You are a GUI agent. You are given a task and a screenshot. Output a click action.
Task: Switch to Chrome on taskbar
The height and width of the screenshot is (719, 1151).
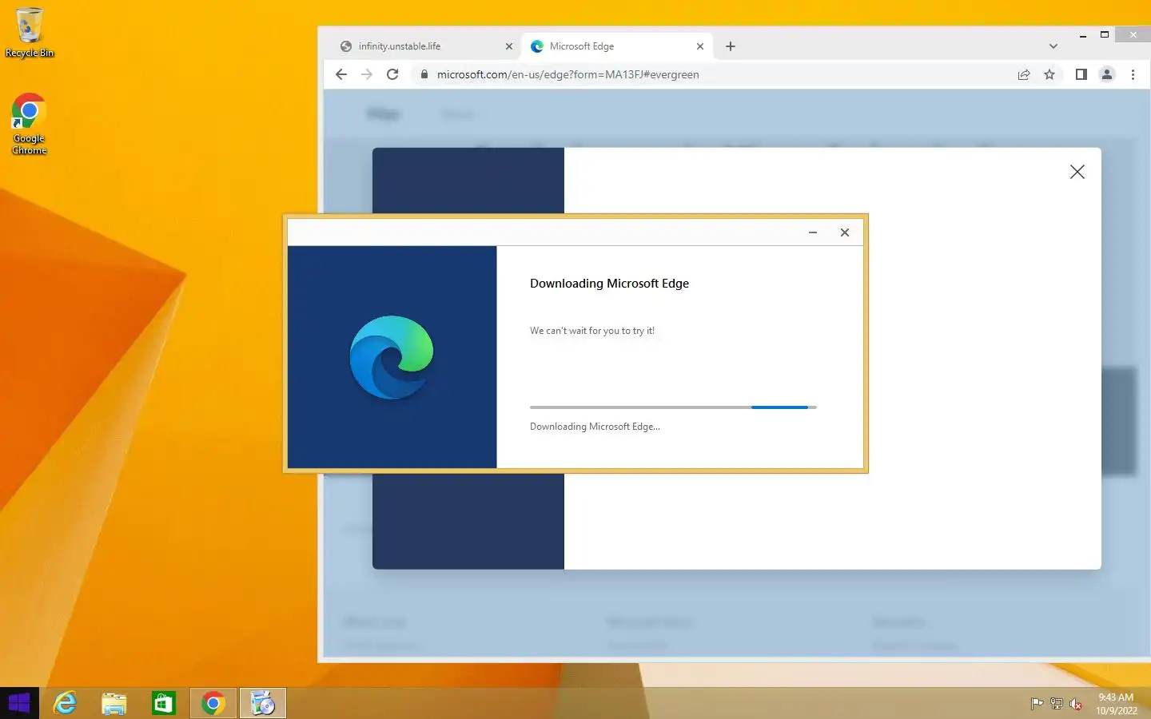click(213, 703)
